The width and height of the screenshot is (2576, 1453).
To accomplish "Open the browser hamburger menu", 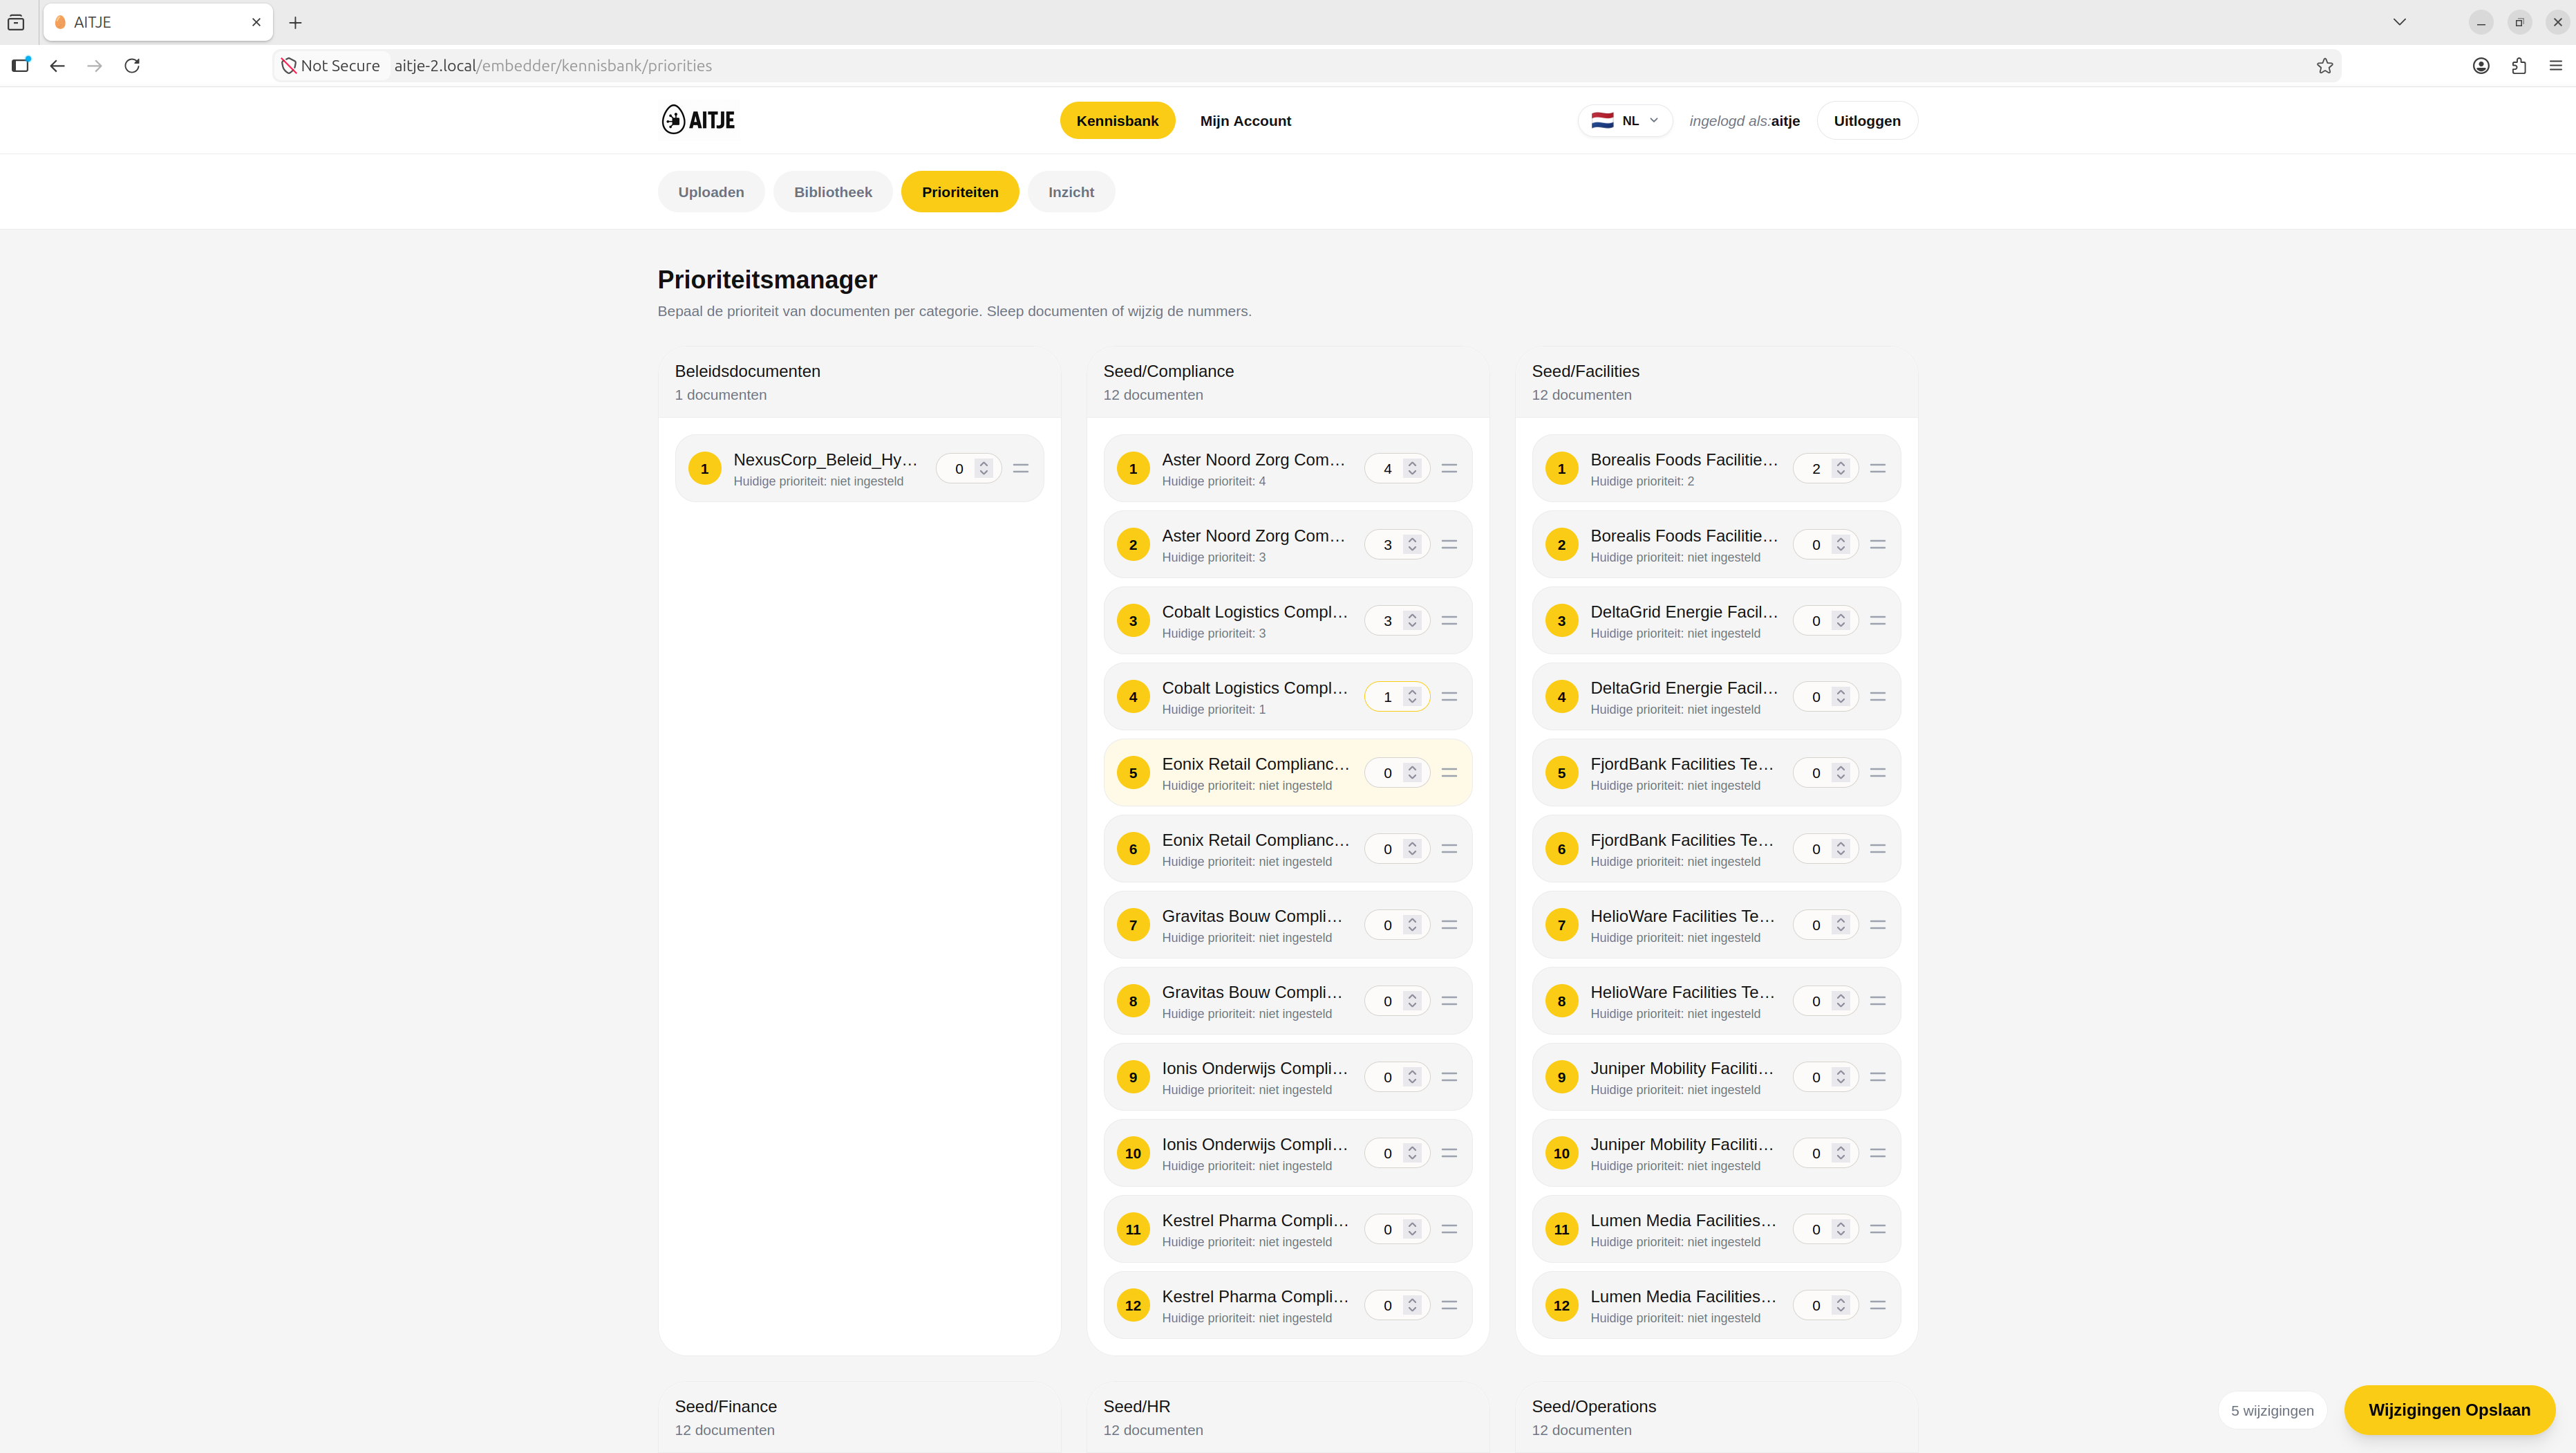I will [2556, 66].
